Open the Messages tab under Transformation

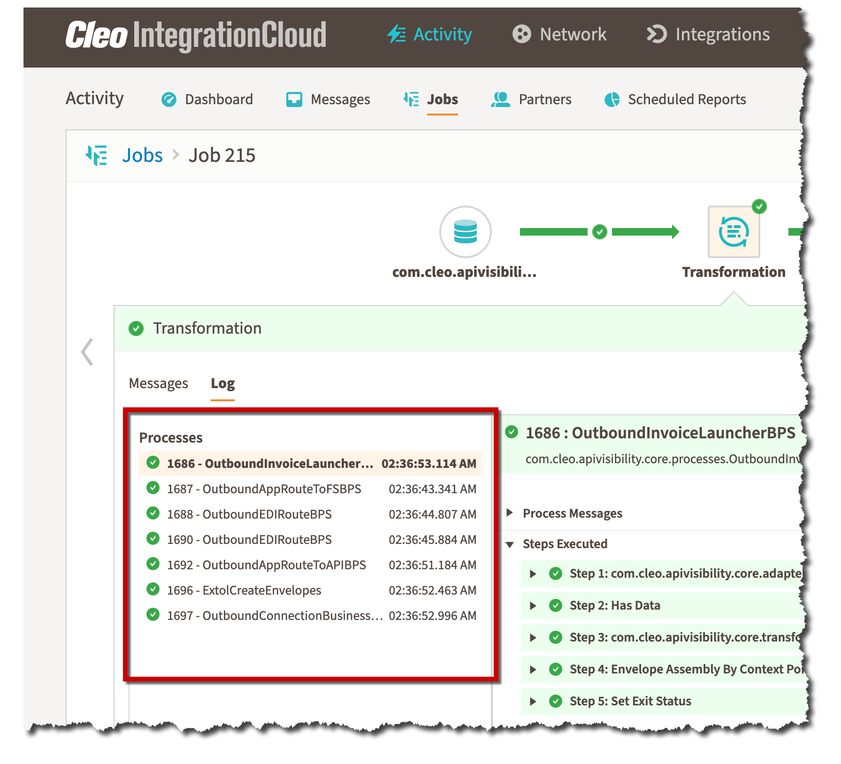[159, 383]
